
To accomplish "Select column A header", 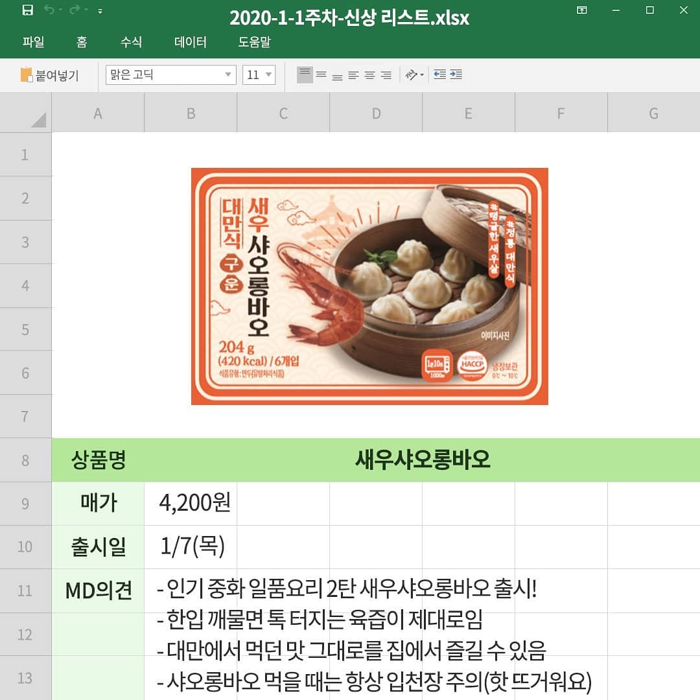I will [x=98, y=113].
